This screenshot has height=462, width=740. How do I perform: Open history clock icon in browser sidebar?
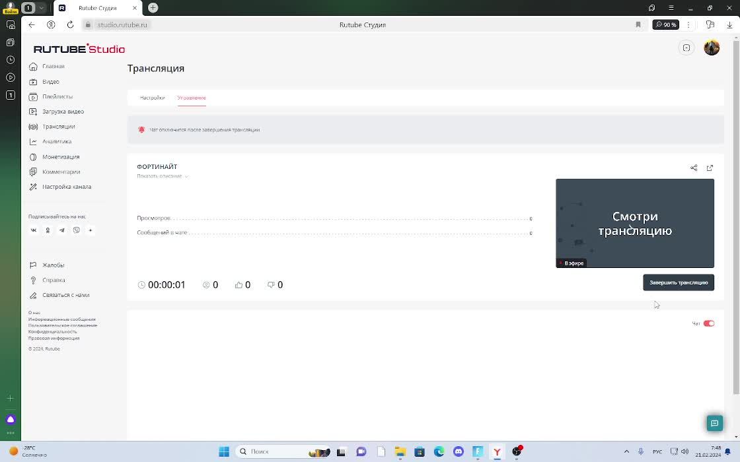click(11, 60)
